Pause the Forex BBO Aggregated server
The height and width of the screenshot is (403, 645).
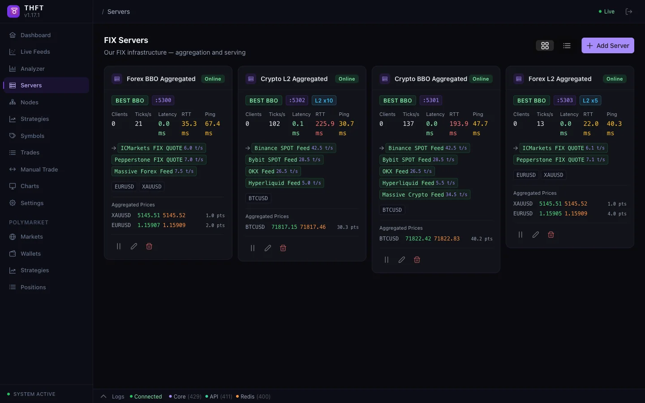point(119,246)
